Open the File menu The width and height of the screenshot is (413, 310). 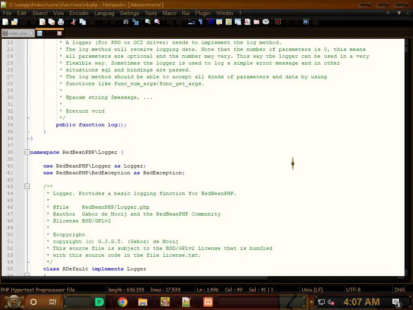pos(7,13)
